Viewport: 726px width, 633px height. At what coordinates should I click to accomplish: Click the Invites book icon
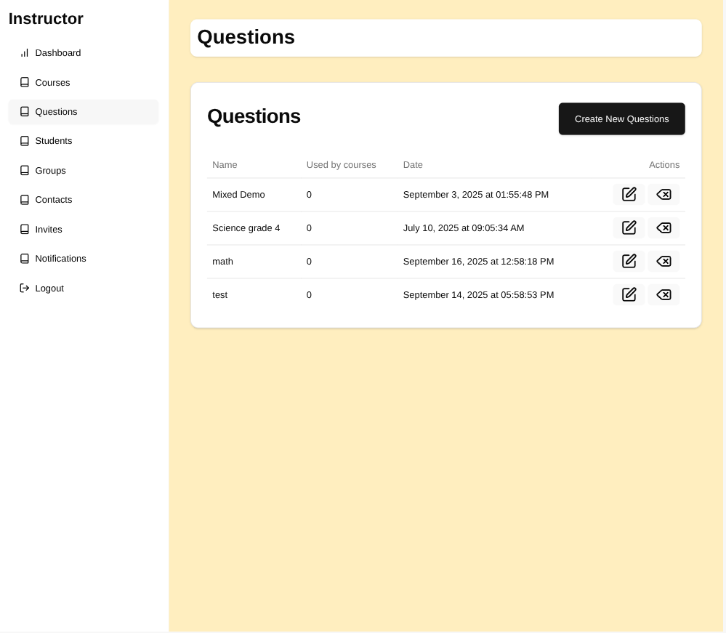pos(25,230)
